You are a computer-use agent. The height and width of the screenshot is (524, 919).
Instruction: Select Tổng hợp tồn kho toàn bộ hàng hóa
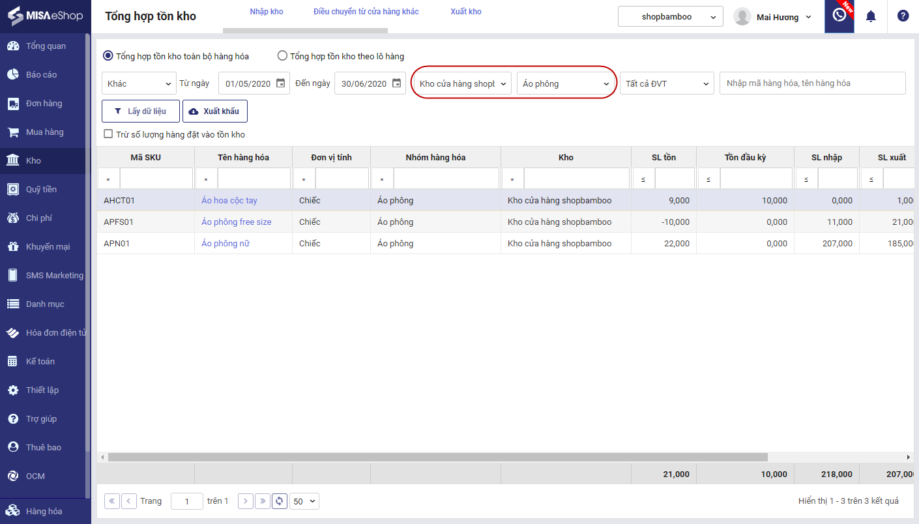[108, 56]
